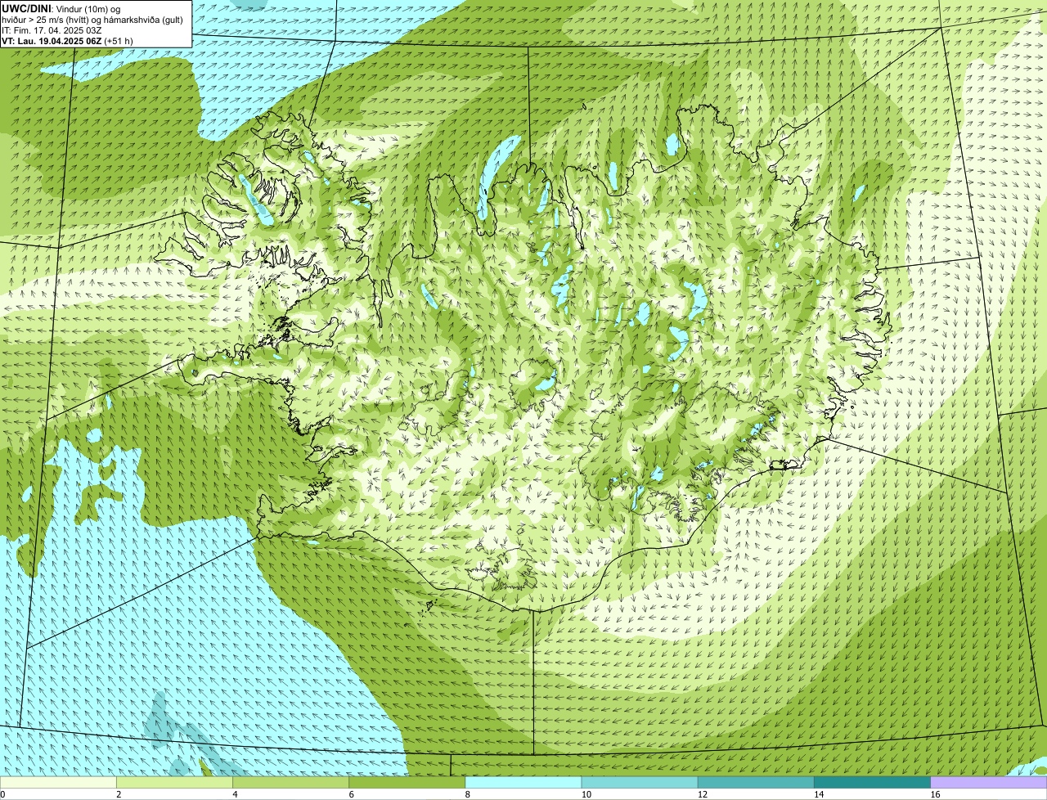Click the legend value '10'
This screenshot has height=800, width=1047.
(586, 794)
